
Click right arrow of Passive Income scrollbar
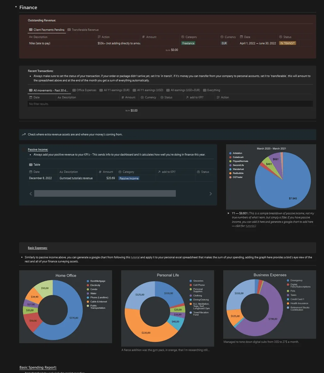pos(211,194)
